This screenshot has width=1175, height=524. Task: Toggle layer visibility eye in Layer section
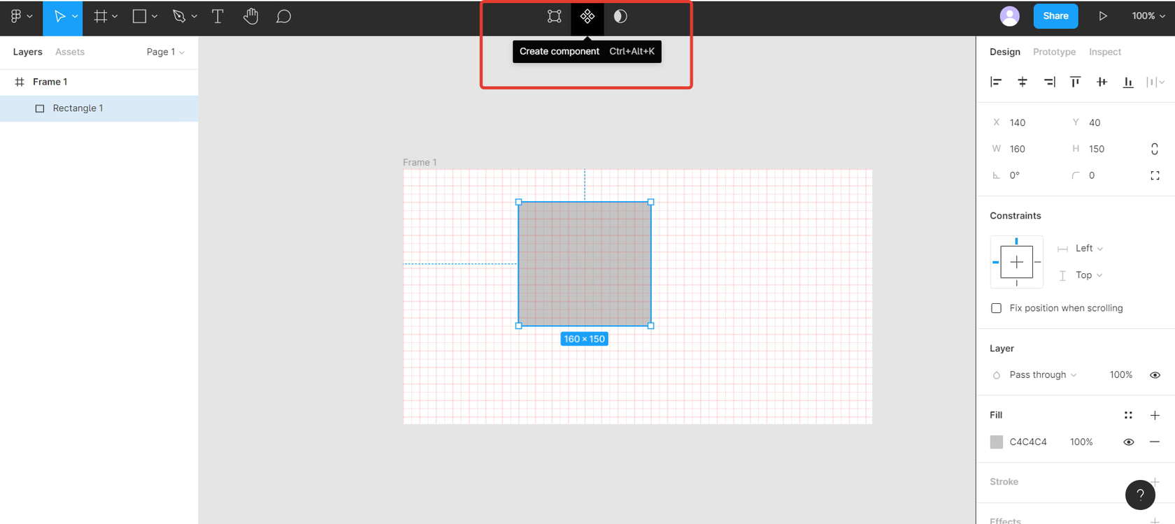coord(1155,375)
